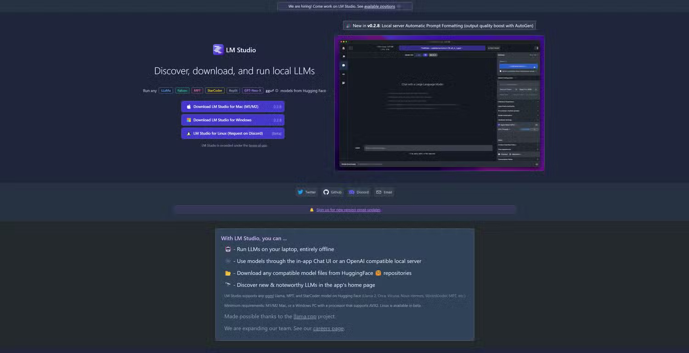Image resolution: width=689 pixels, height=353 pixels.
Task: Open the Twitter social button
Action: [306, 192]
